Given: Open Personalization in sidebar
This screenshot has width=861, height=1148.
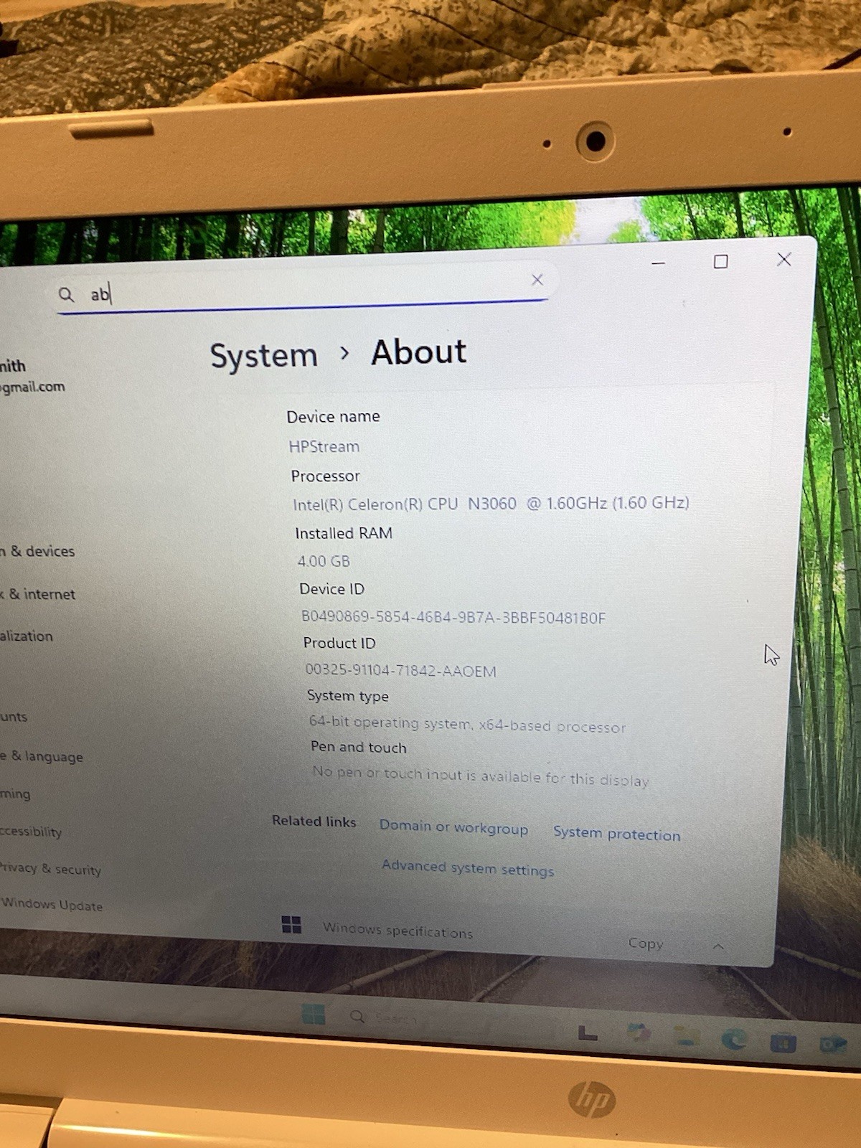Looking at the screenshot, I should [x=27, y=636].
